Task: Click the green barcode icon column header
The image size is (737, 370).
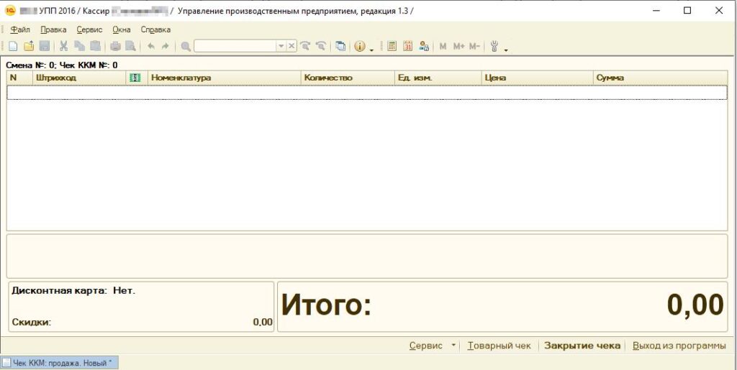Action: click(135, 78)
